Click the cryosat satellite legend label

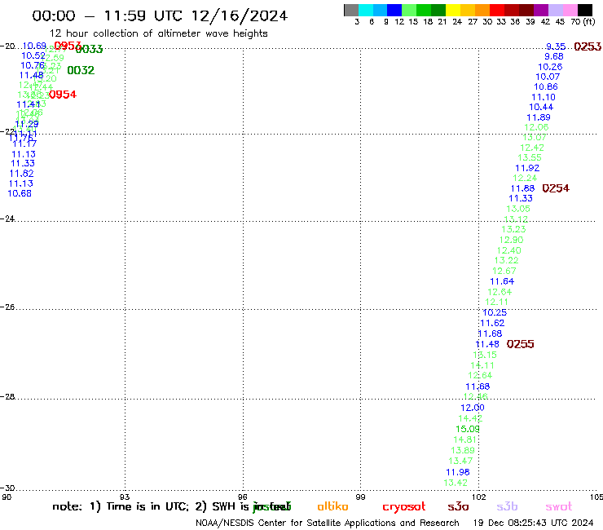coord(404,507)
